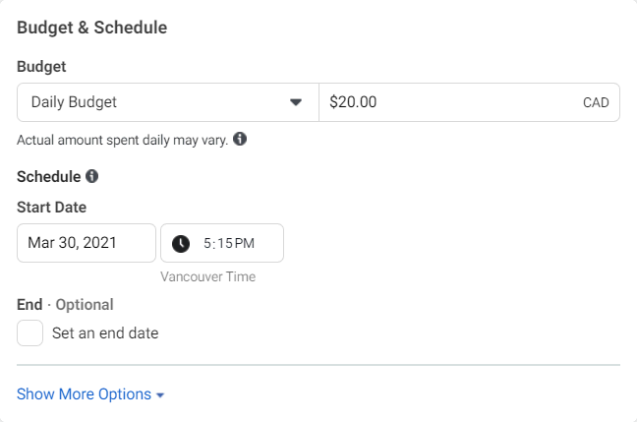Click the Vancouver Time timezone label
This screenshot has width=637, height=422.
[208, 276]
